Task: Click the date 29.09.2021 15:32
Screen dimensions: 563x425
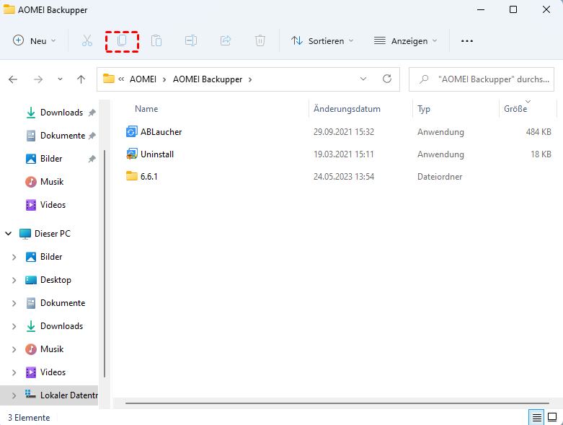Action: 344,132
